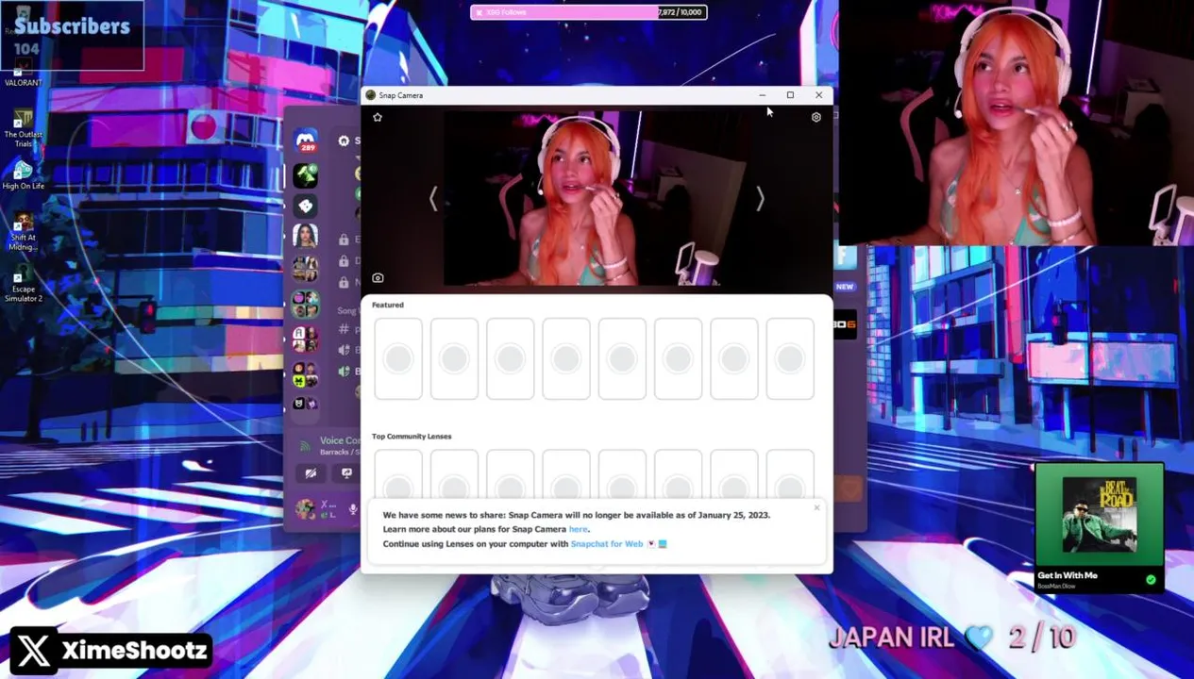Mute the Discord microphone

(x=353, y=509)
